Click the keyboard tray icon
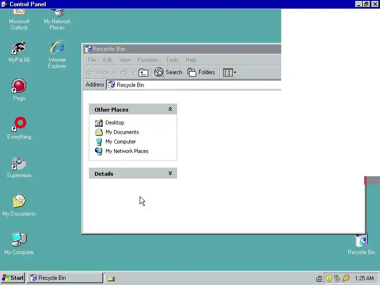This screenshot has height=285, width=380. tap(319, 278)
